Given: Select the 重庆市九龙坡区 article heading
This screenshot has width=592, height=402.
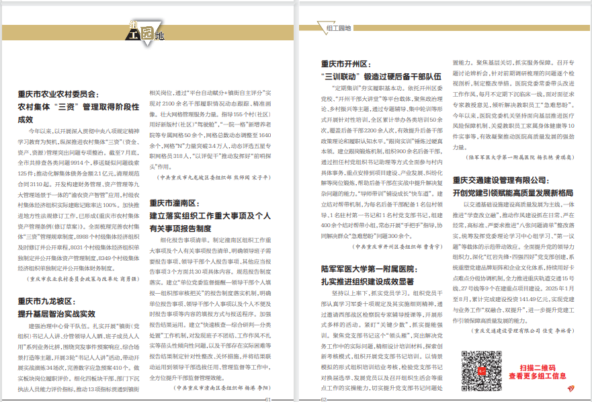Looking at the screenshot, I should (x=46, y=301).
